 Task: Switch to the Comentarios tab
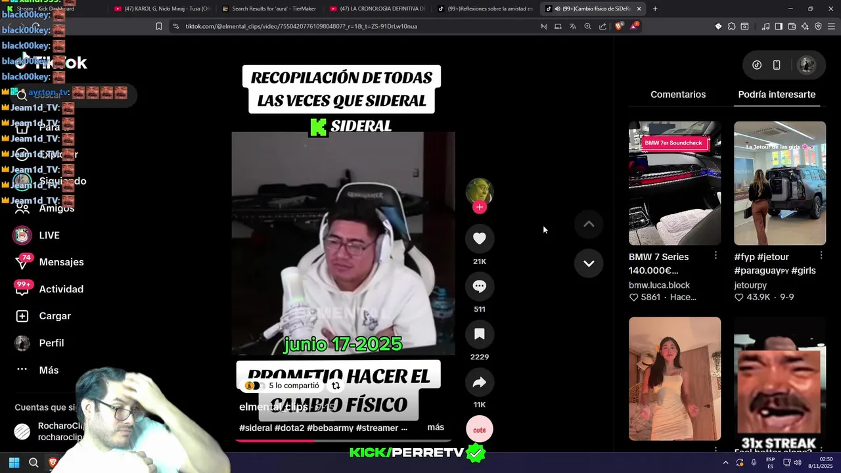pyautogui.click(x=678, y=95)
